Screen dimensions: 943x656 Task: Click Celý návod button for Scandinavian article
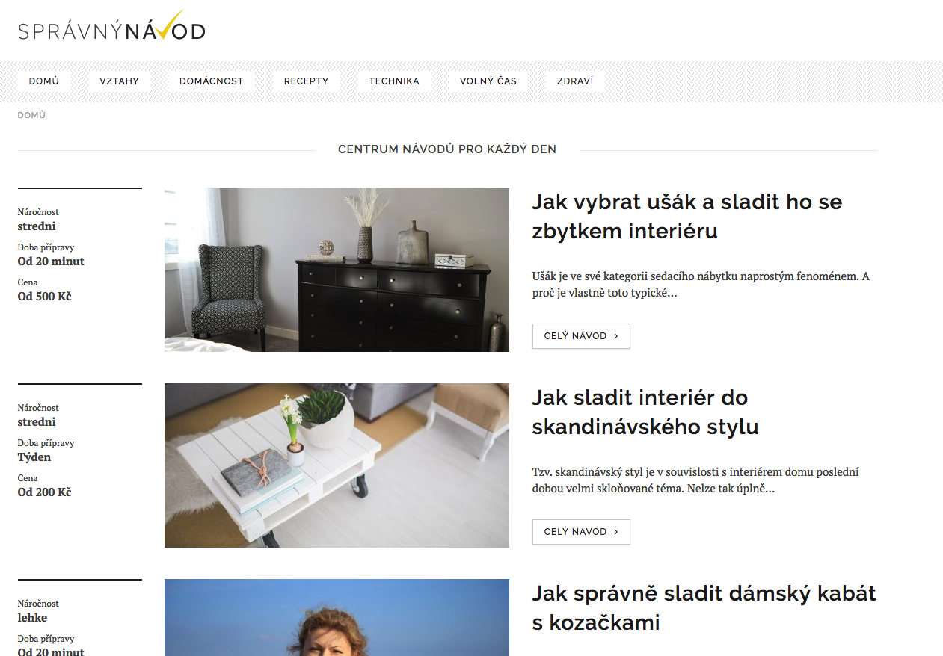pos(581,532)
